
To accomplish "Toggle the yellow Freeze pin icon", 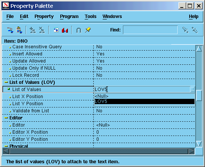I will coord(88,30).
